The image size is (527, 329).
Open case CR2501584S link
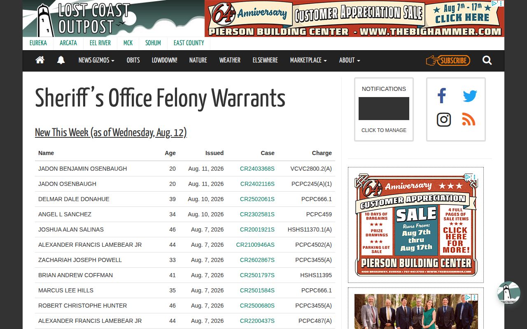257,290
